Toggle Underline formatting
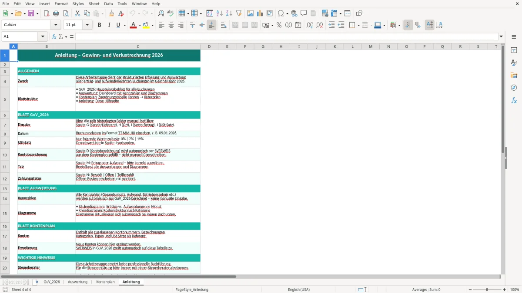 point(118,25)
